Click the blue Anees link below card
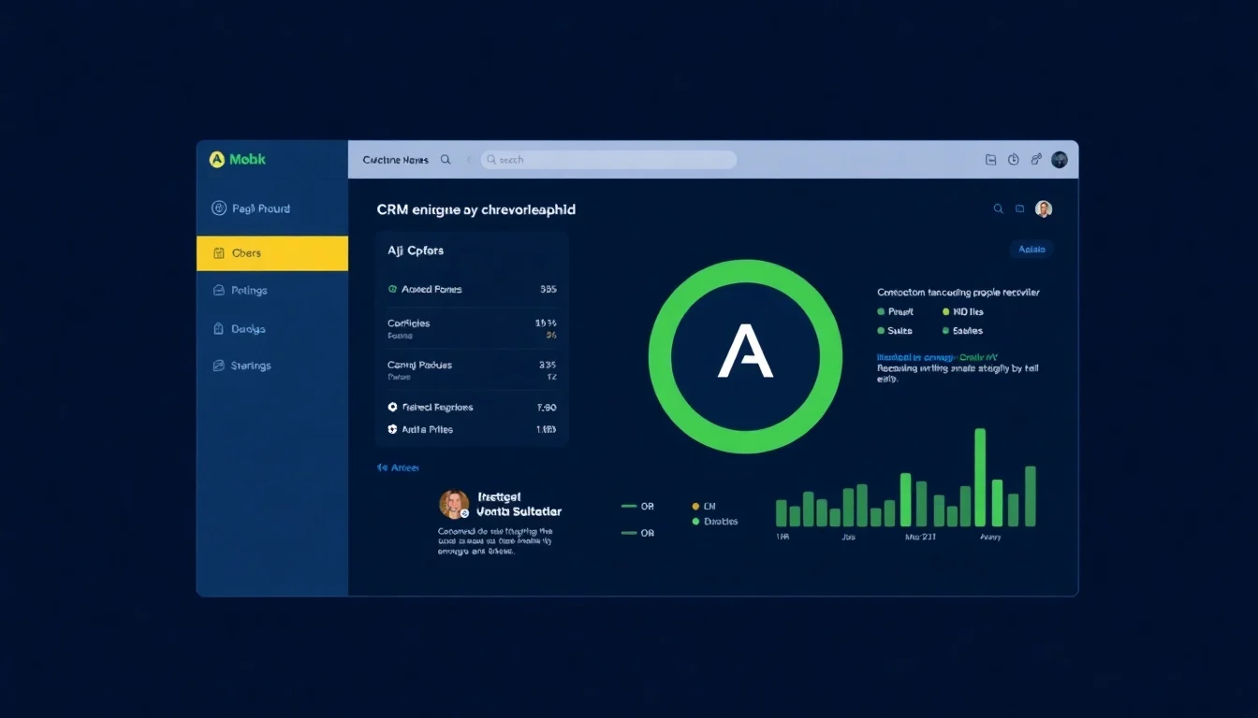This screenshot has width=1258, height=718. (x=398, y=467)
